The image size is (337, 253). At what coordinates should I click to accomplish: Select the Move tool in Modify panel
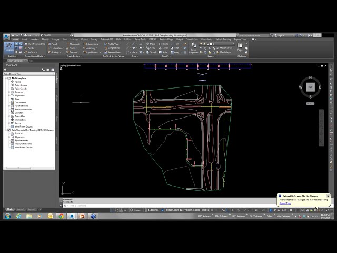150,44
